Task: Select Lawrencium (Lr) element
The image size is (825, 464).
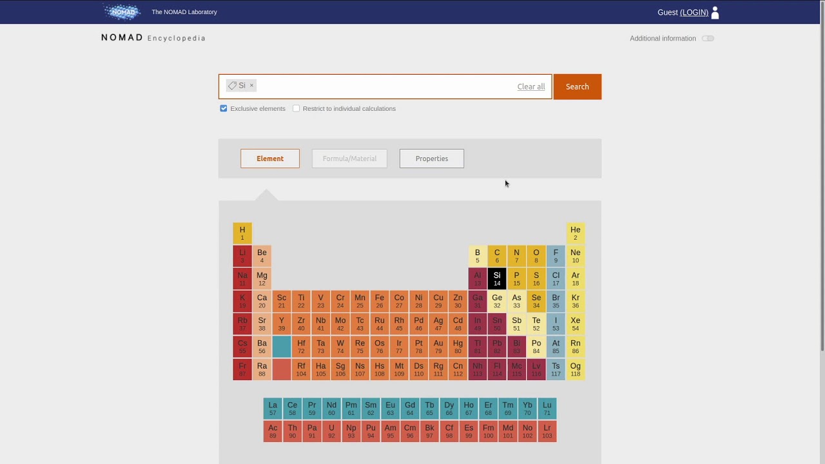Action: (547, 431)
